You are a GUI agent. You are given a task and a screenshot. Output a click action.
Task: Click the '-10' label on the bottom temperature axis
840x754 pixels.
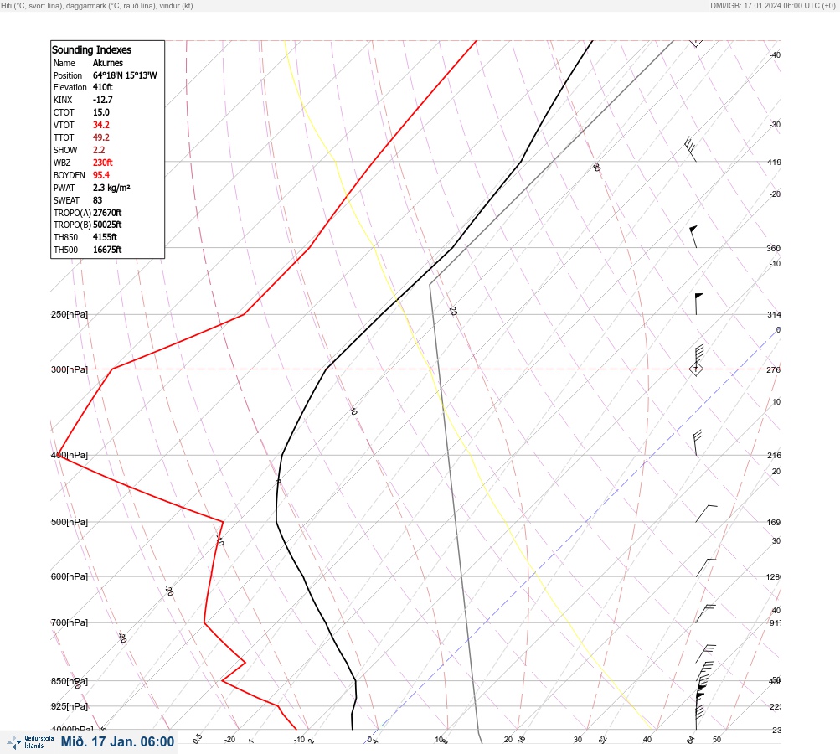pyautogui.click(x=300, y=740)
